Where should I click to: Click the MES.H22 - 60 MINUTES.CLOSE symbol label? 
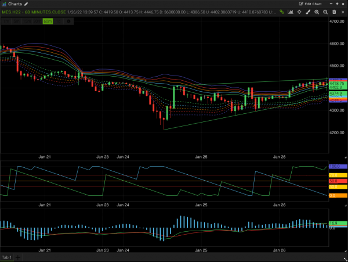coord(34,12)
